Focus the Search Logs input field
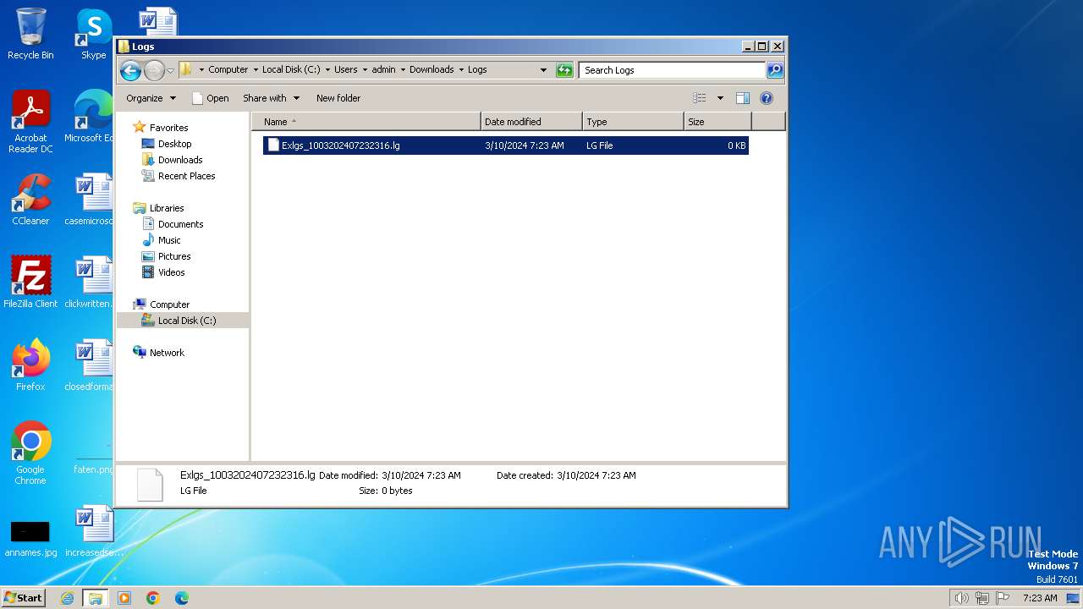Viewport: 1083px width, 609px height. [673, 70]
